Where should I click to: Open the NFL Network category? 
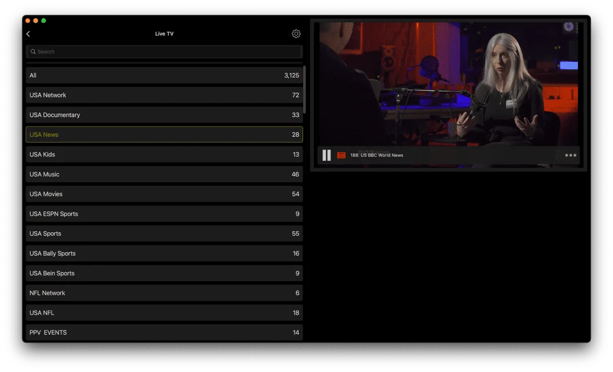(x=164, y=293)
